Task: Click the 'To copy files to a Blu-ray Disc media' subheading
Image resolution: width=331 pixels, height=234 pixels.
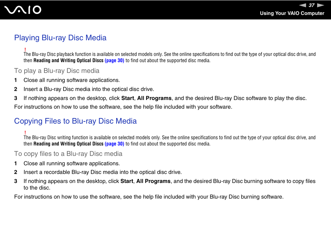Action: pyautogui.click(x=68, y=154)
